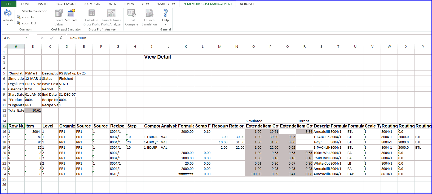Select the 1-EQUIP component cell
Screen dimensions: 432x194
pos(152,148)
